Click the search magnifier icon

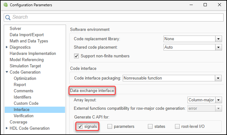pos(8,17)
